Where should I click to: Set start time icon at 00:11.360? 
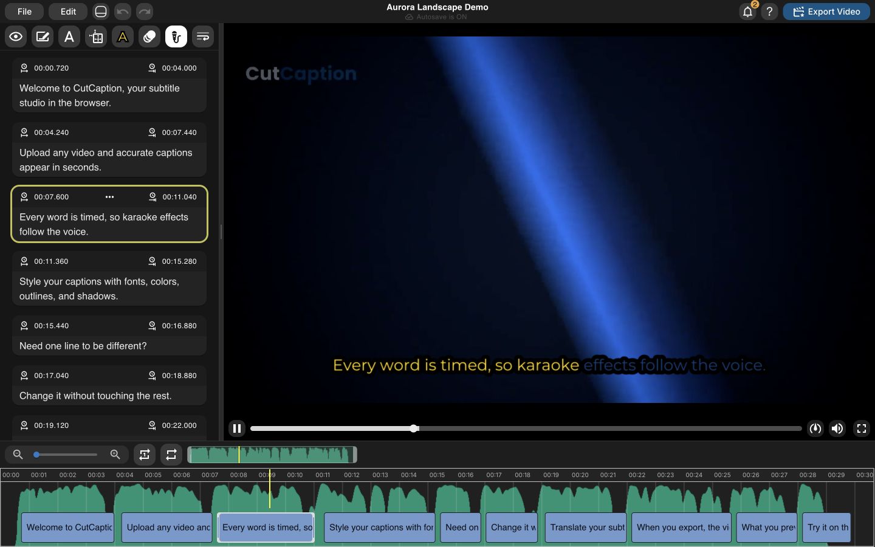click(24, 261)
